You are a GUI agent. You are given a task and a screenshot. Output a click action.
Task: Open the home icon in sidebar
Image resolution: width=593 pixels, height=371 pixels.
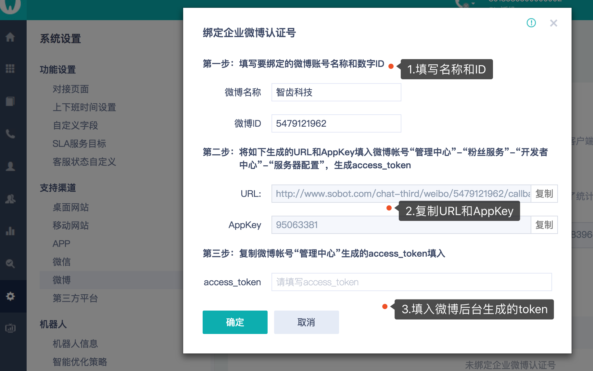(x=10, y=37)
